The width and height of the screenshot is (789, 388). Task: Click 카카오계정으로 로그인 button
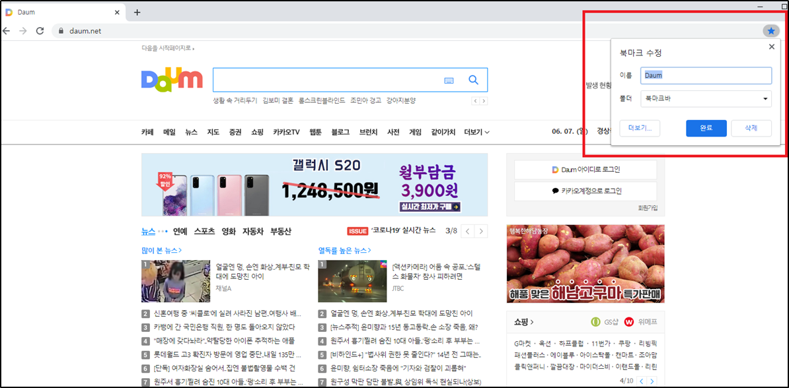tap(585, 191)
